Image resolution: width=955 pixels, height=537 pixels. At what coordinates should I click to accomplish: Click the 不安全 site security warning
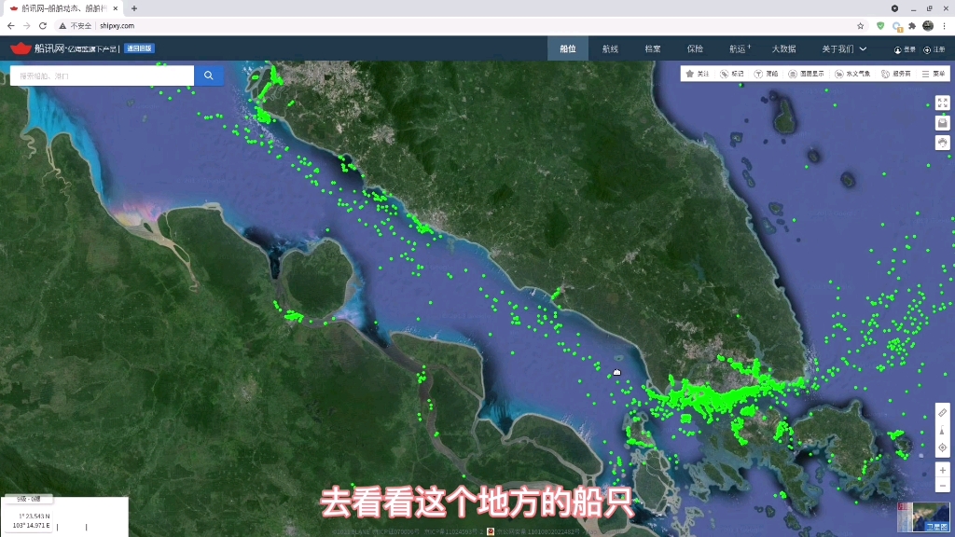pyautogui.click(x=76, y=25)
